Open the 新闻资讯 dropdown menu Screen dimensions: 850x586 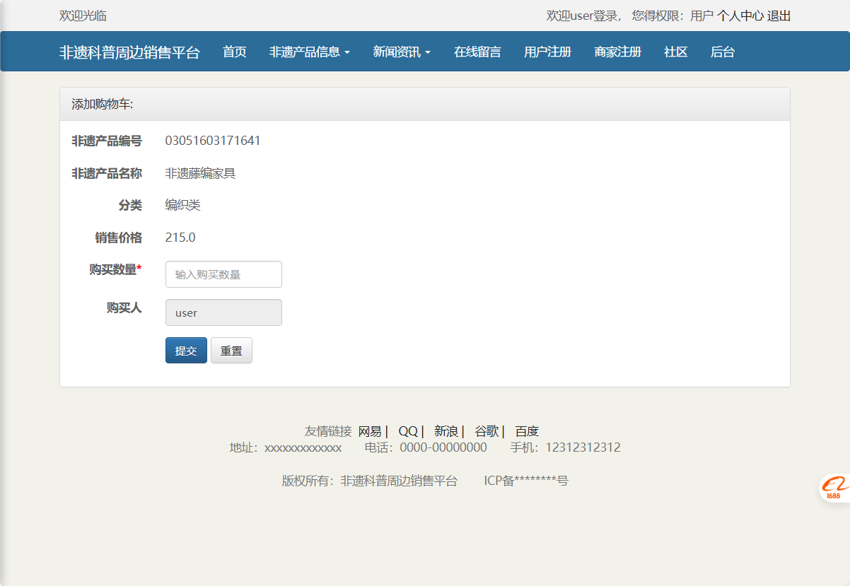(402, 51)
